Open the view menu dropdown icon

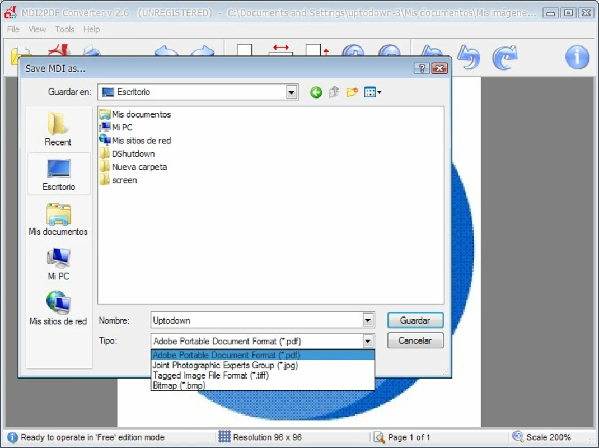tap(372, 92)
